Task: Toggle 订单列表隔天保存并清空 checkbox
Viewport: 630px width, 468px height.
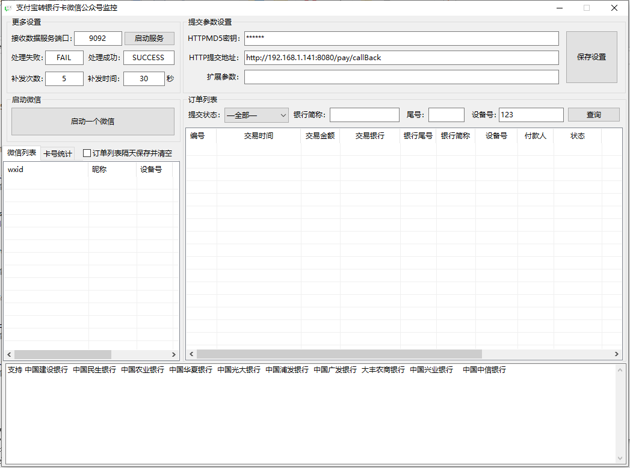Action: click(x=87, y=153)
